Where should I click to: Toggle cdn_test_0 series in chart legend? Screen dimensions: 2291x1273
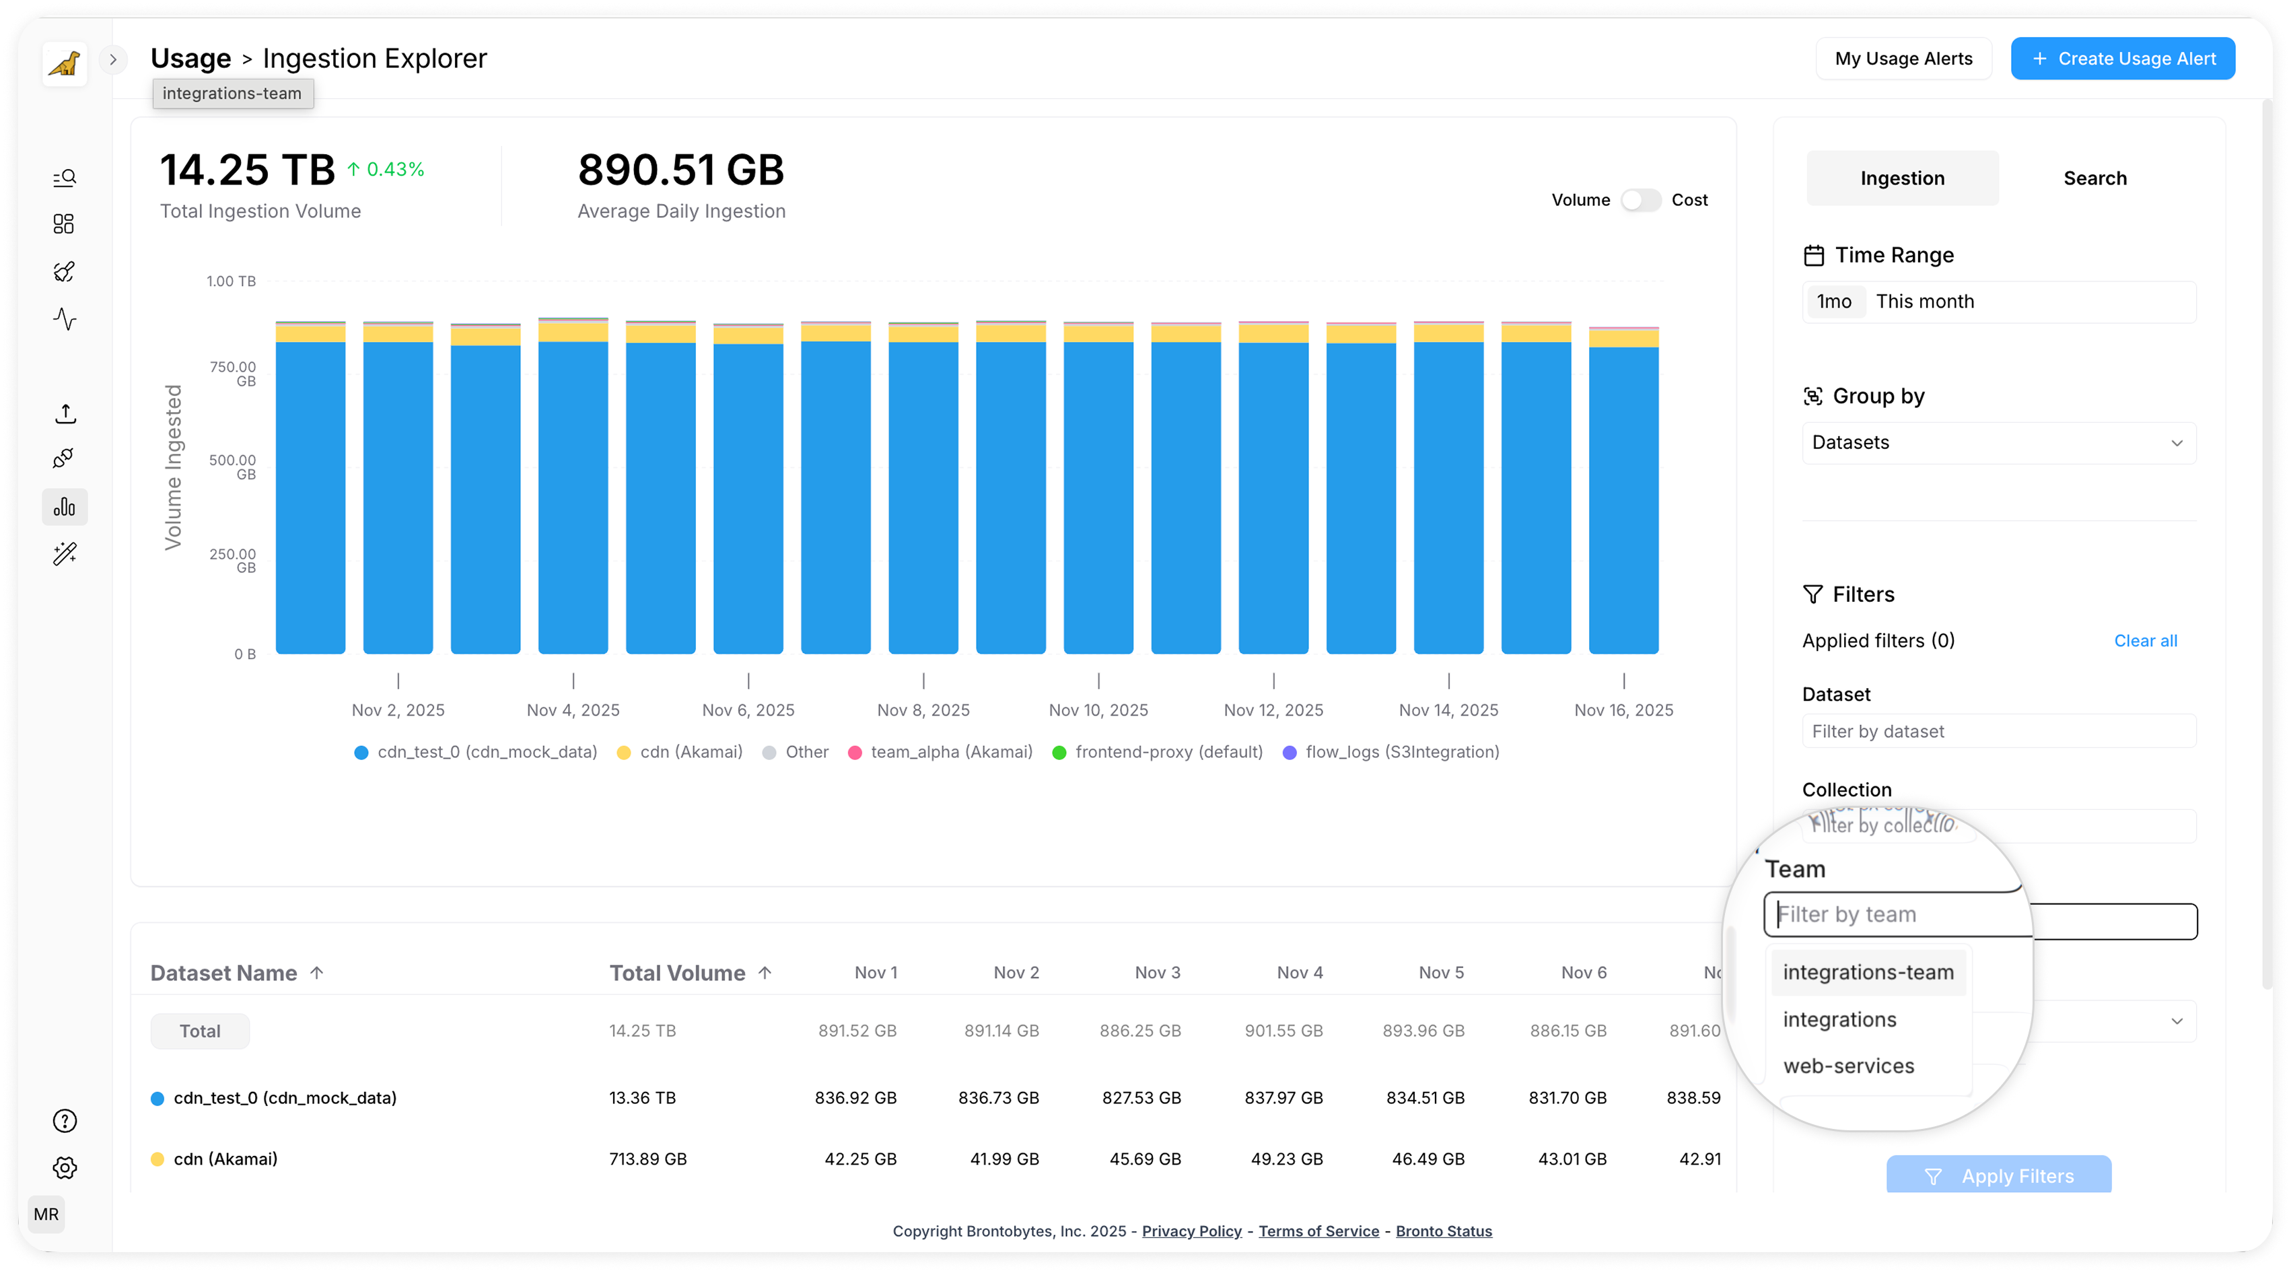487,752
